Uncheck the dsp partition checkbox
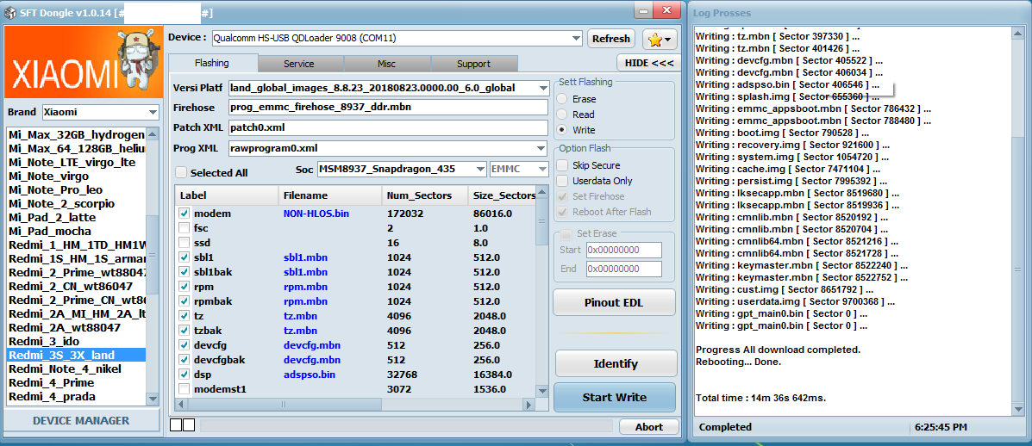 [185, 375]
